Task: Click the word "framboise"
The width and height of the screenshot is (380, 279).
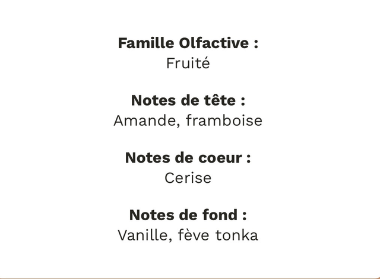Action: point(224,121)
